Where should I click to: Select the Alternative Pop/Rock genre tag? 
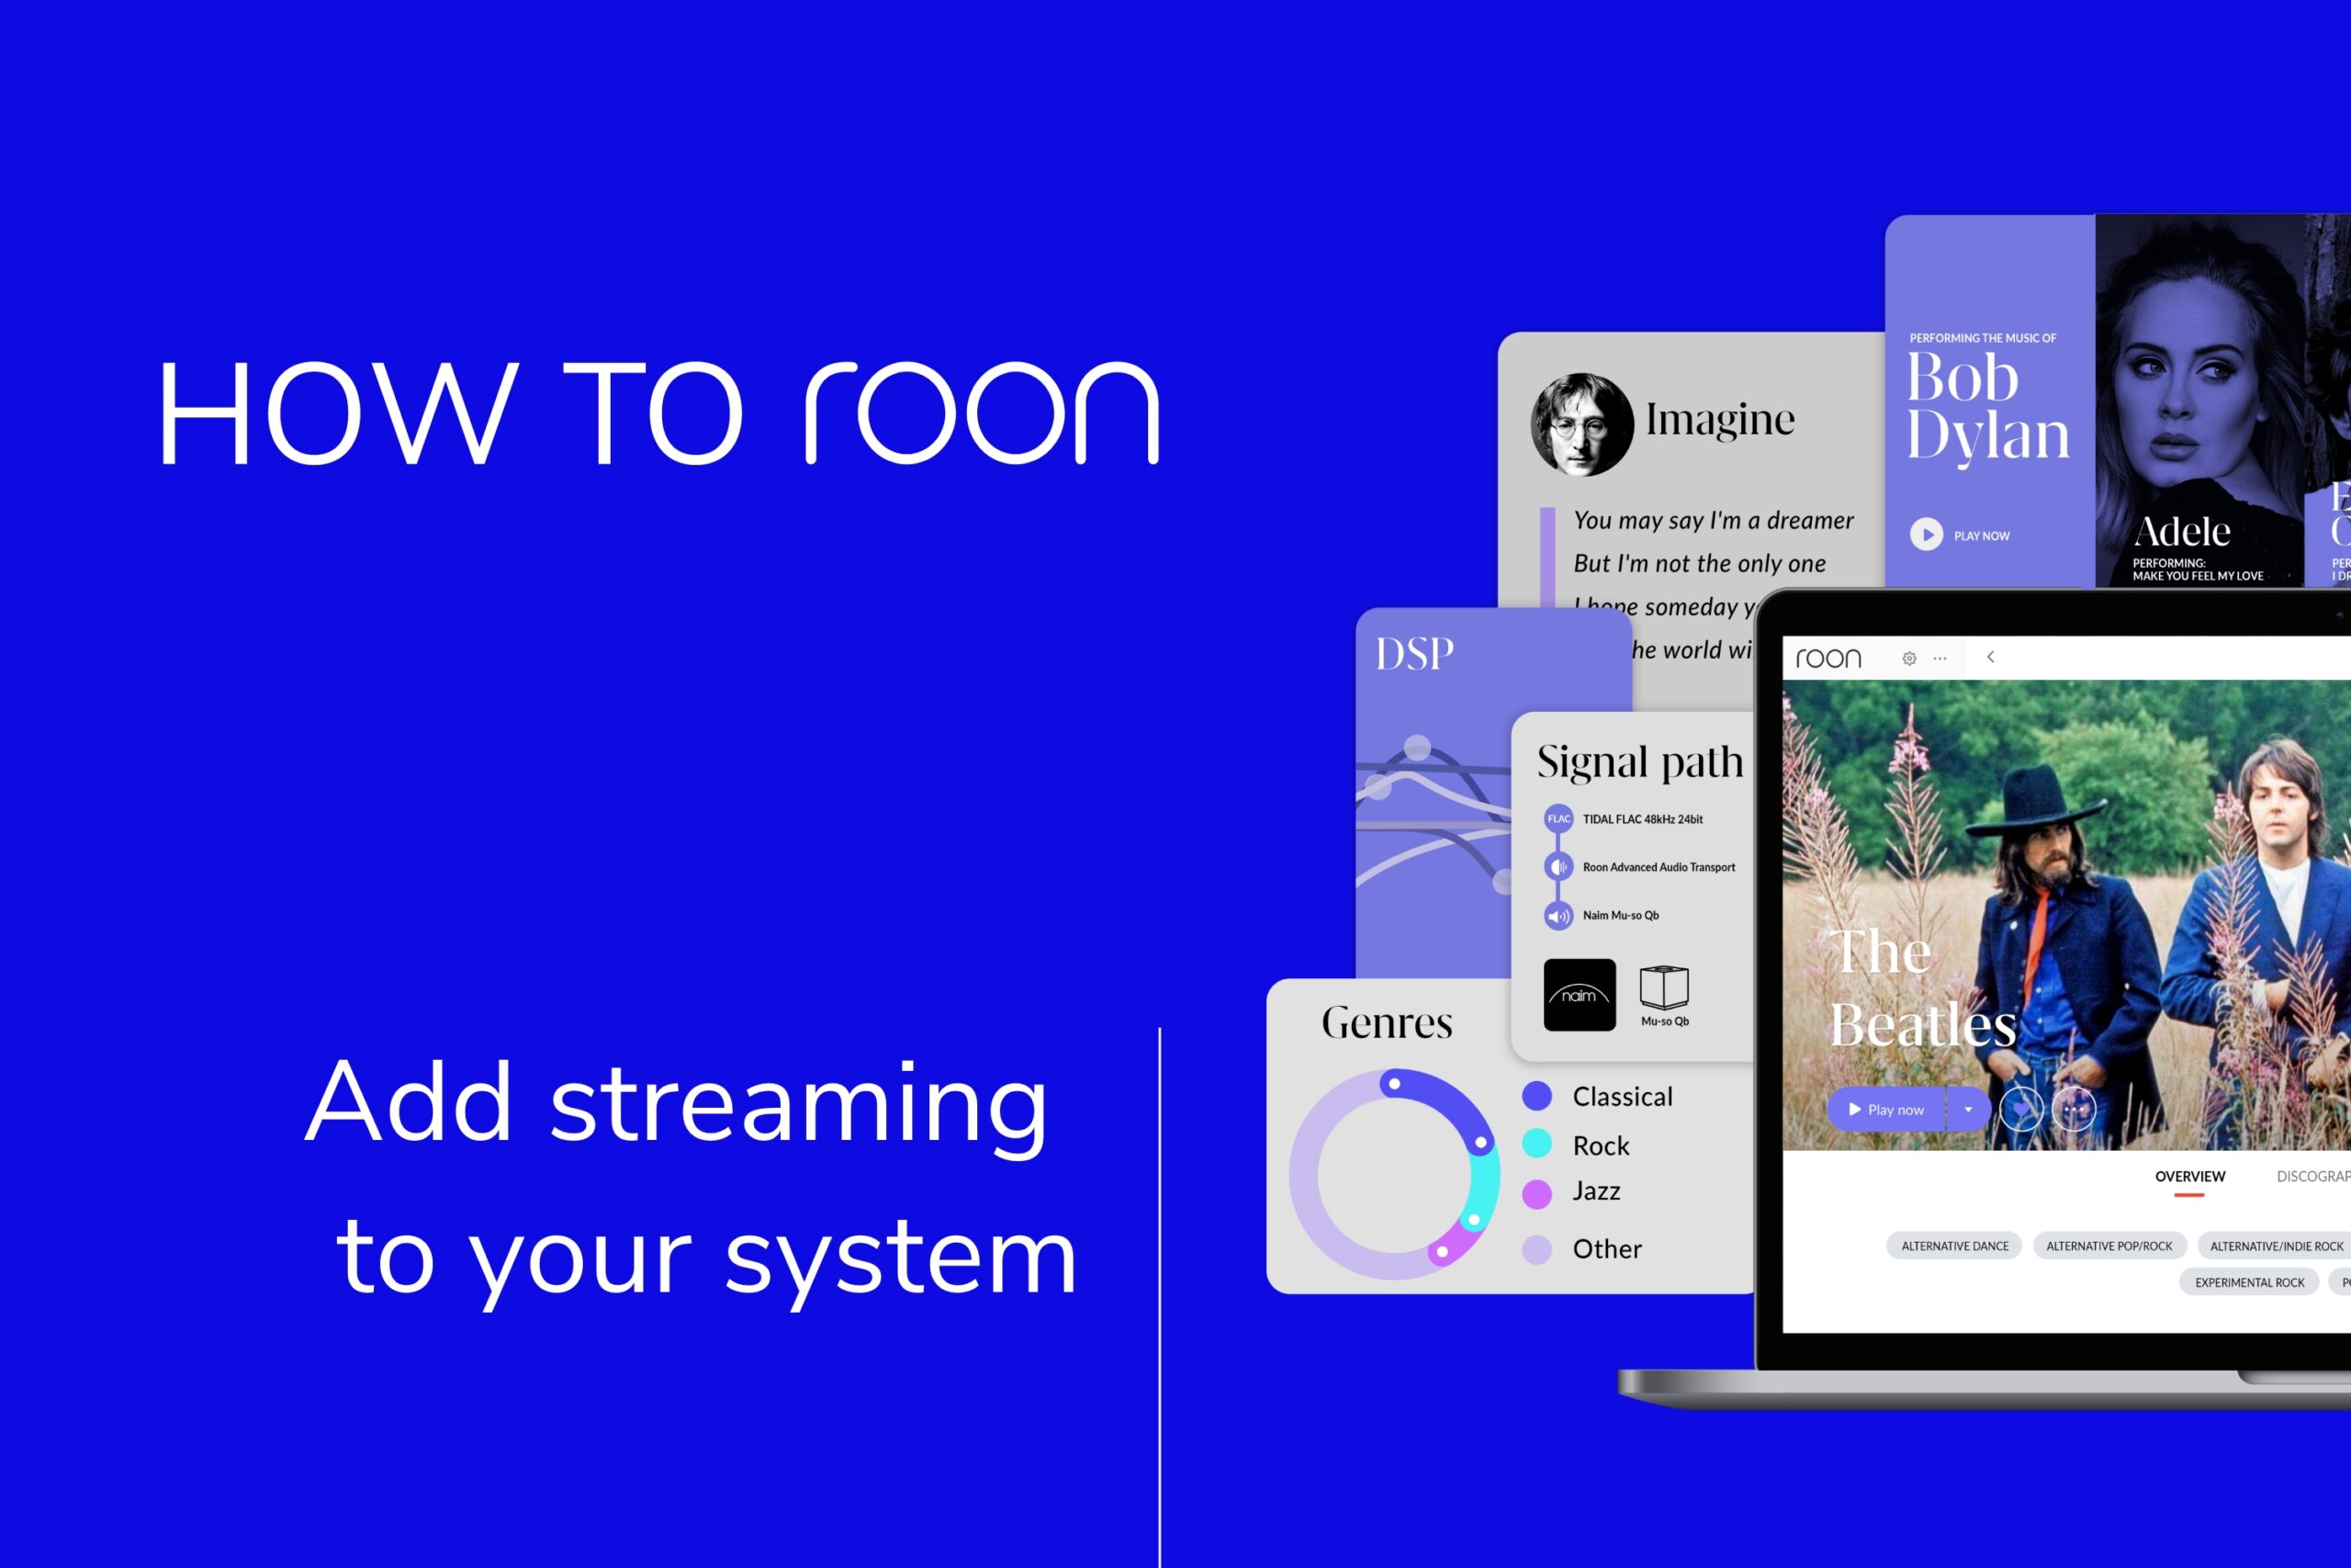[2109, 1246]
